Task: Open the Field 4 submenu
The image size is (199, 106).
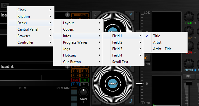Action: [x=123, y=55]
